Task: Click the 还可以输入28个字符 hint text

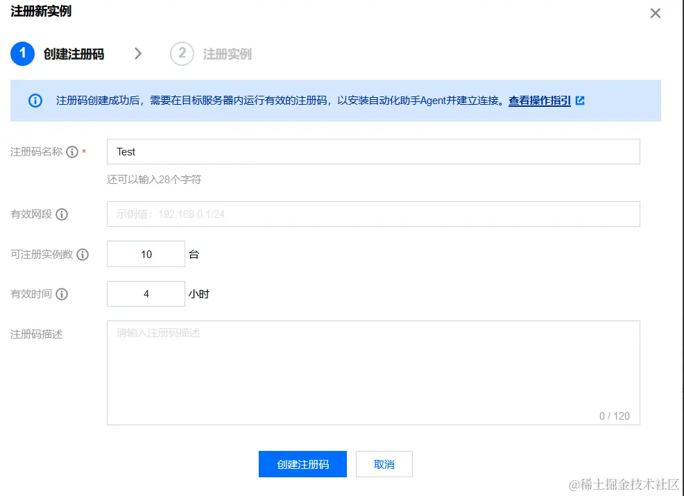Action: click(x=154, y=180)
